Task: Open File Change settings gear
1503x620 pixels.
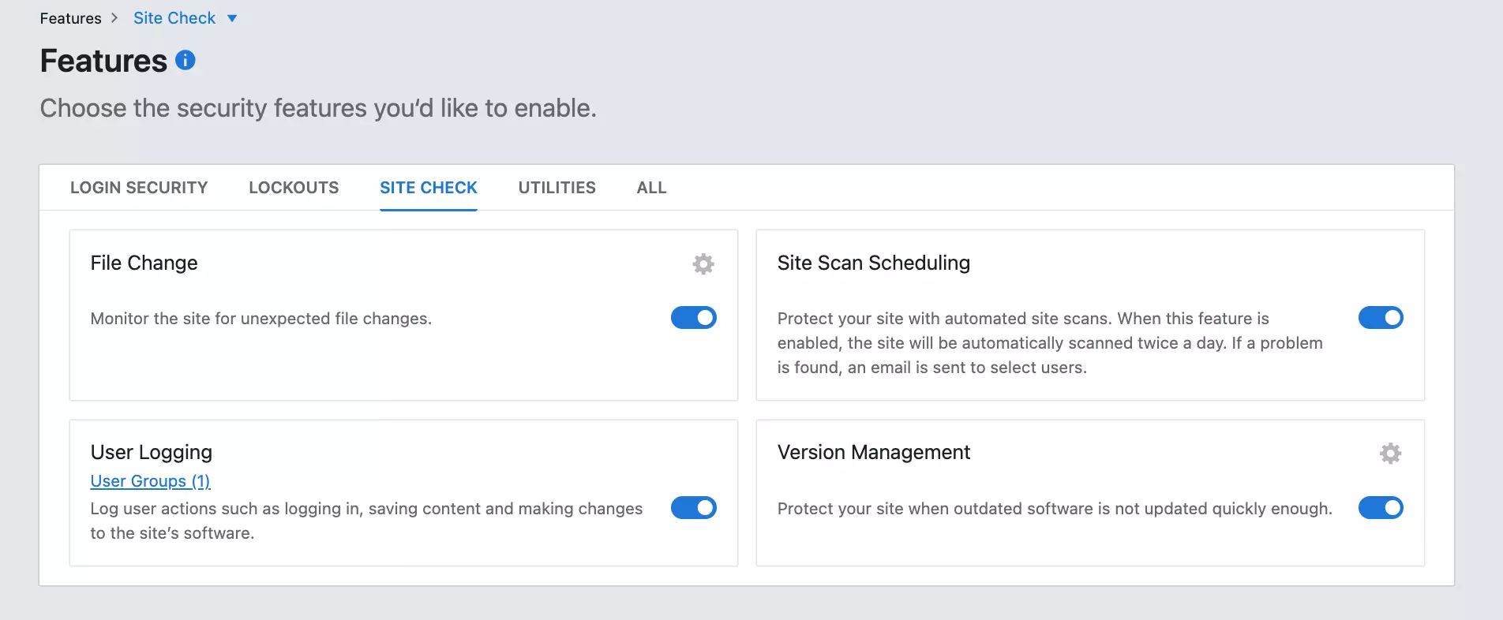Action: click(703, 263)
